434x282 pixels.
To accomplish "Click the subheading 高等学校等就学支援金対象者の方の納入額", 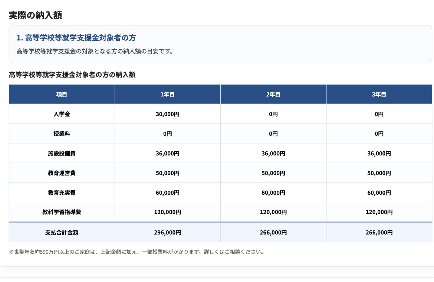I will coord(72,75).
